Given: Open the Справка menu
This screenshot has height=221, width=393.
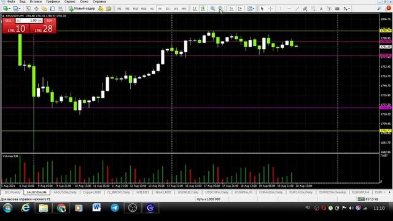Looking at the screenshot, I should click(x=99, y=1).
